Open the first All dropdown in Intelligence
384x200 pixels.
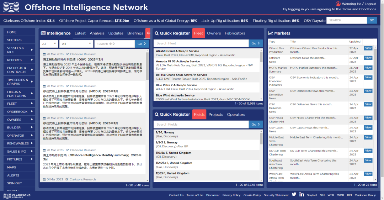pos(49,44)
